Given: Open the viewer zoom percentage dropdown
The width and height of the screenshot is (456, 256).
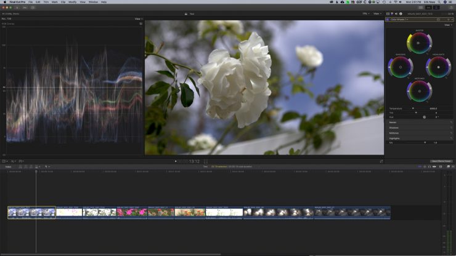Looking at the screenshot, I should click(x=365, y=13).
